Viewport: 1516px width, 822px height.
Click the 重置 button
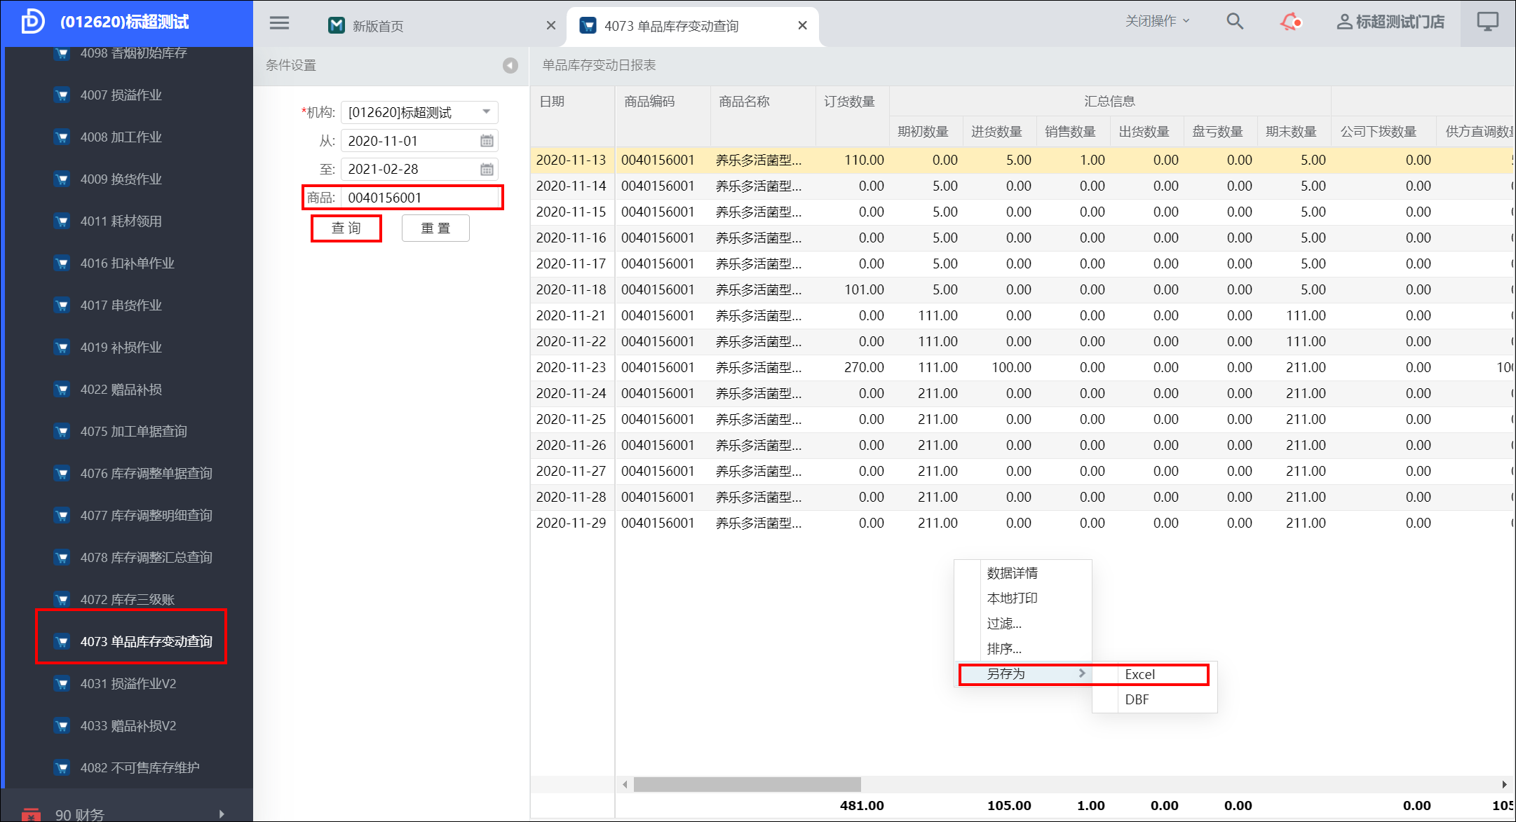click(435, 228)
